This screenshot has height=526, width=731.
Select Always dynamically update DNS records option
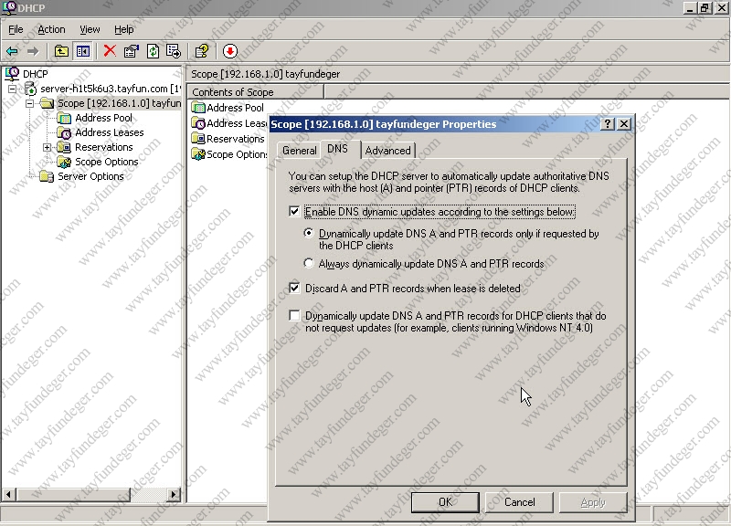click(x=308, y=263)
